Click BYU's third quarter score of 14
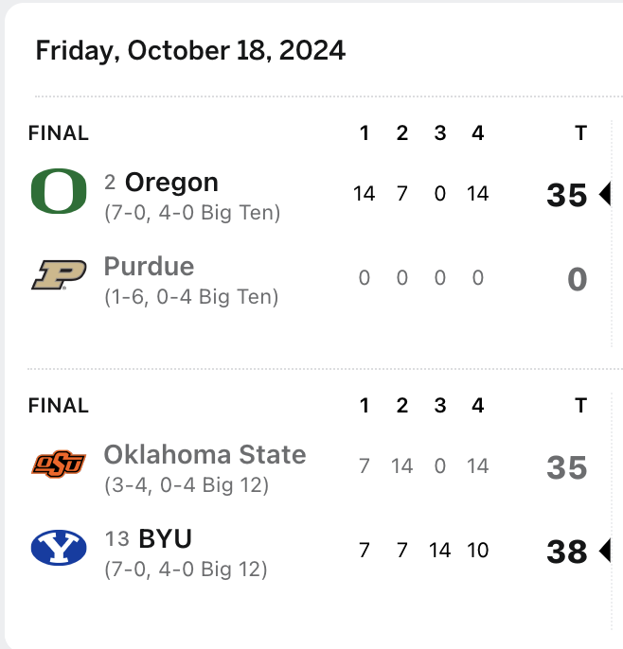The image size is (623, 649). point(439,551)
